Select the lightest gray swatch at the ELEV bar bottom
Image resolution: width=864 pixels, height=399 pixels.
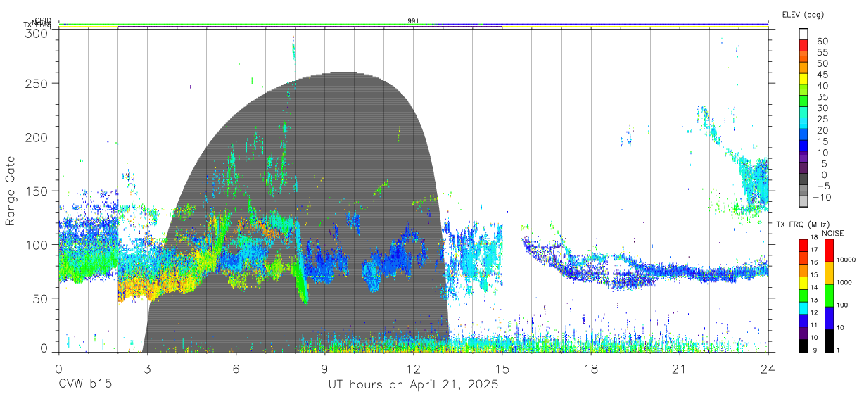coord(803,201)
